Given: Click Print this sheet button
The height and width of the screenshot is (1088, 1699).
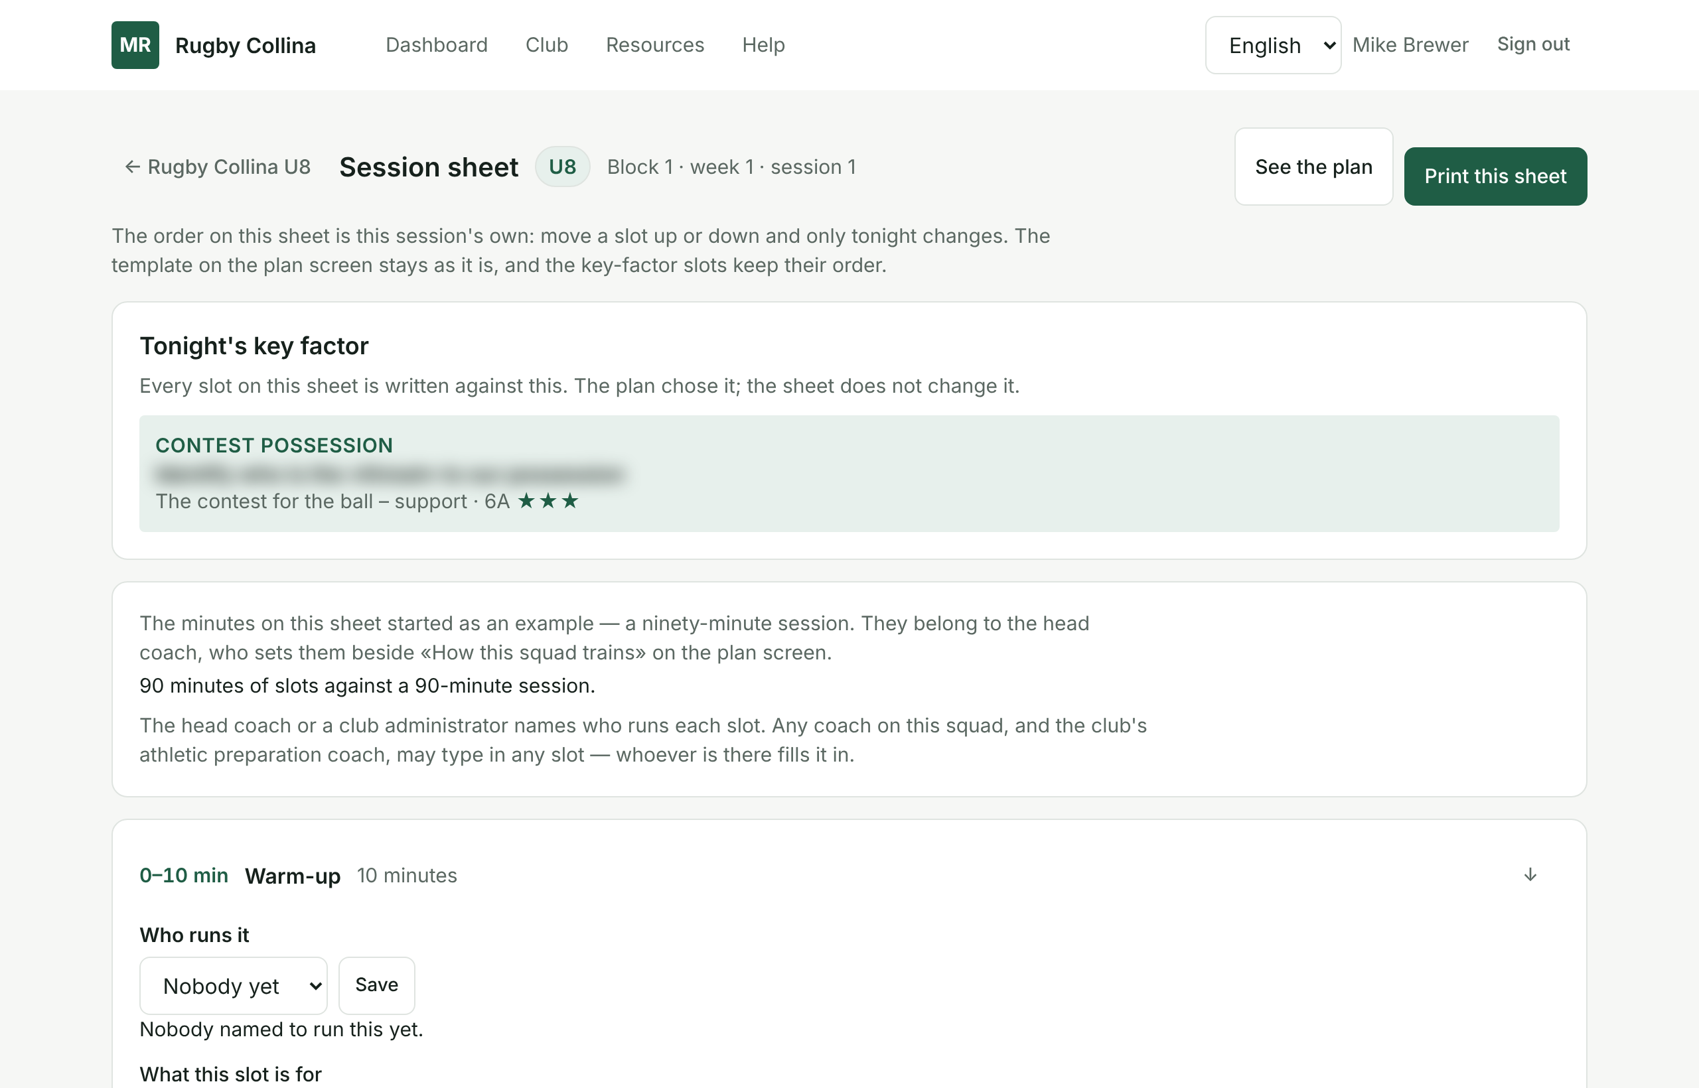Looking at the screenshot, I should click(1495, 176).
